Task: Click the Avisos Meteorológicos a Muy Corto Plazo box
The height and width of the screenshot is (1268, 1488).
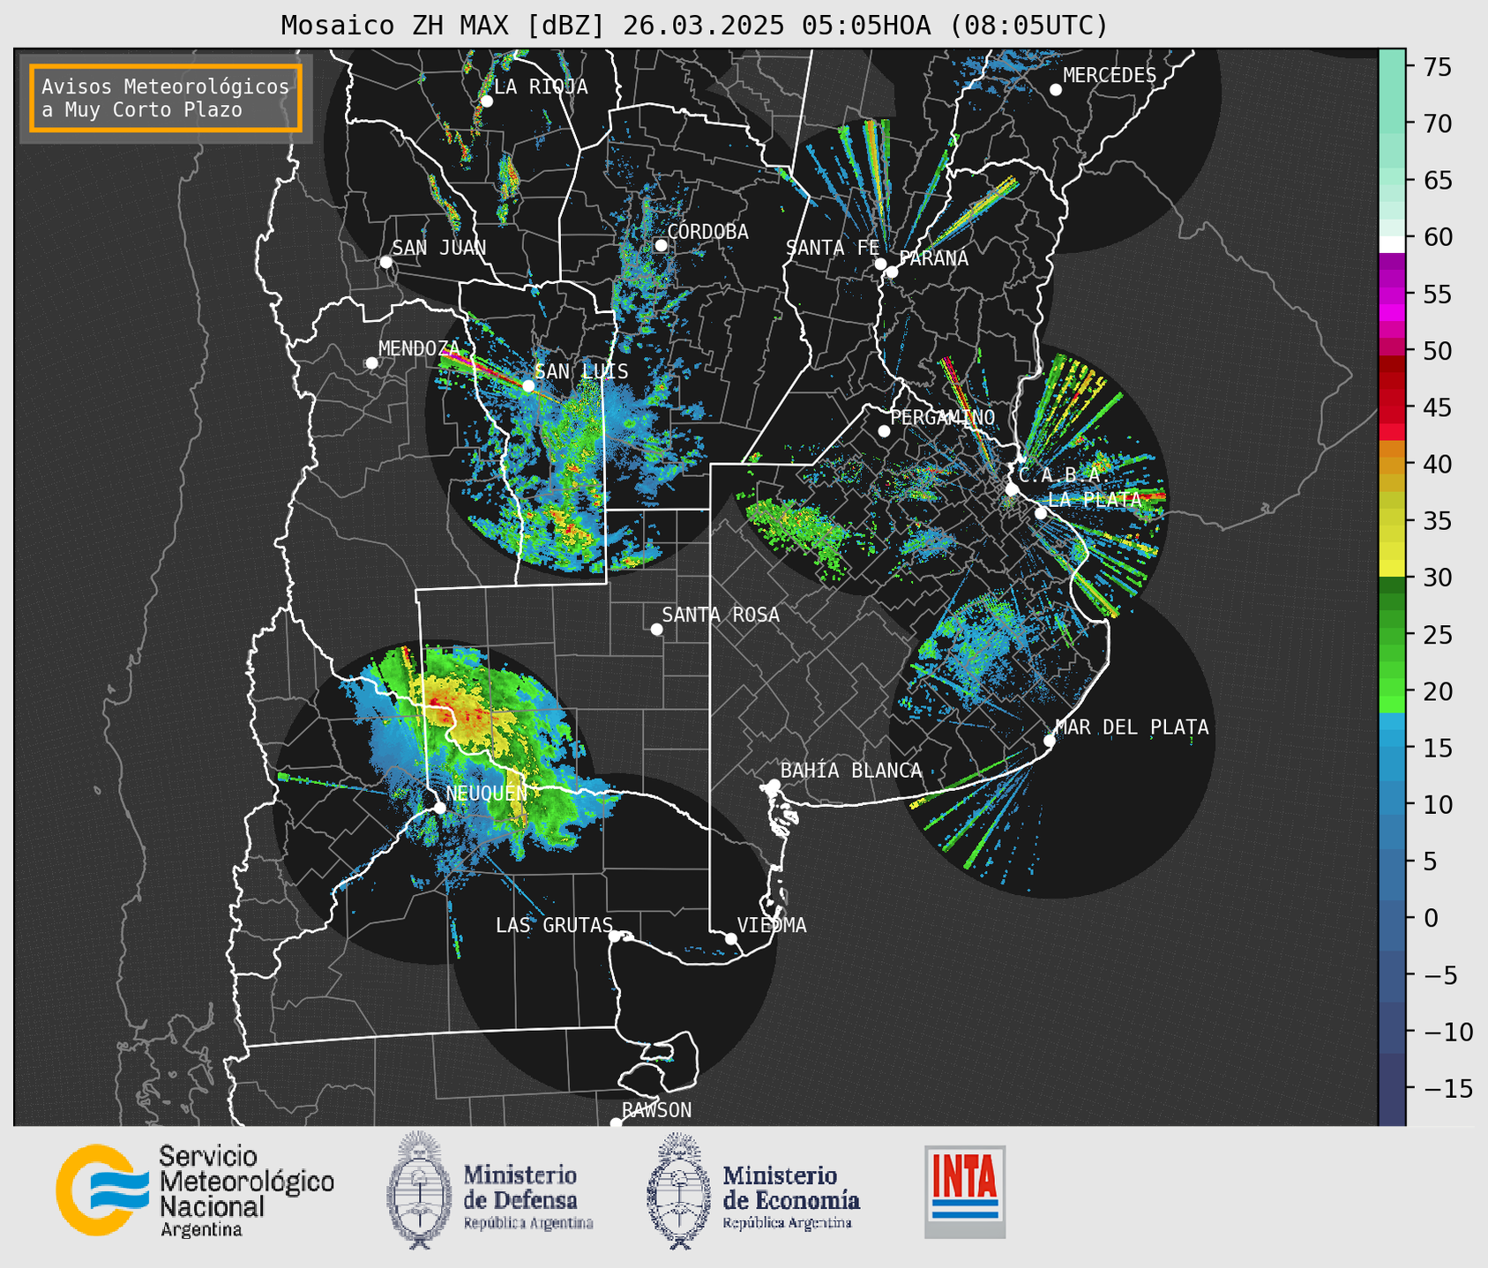Action: pos(166,98)
